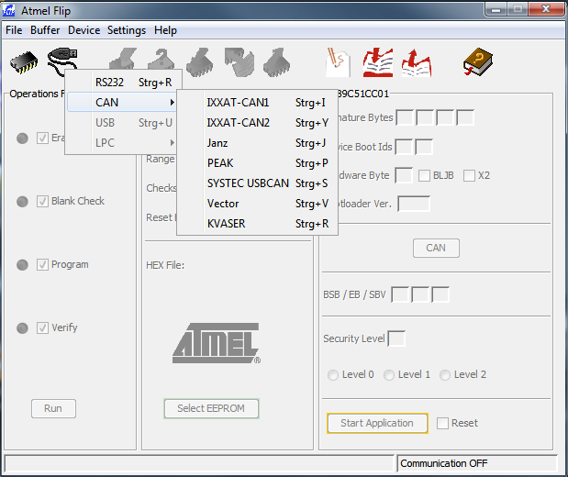Select Janz in CAN submenu
568x477 pixels.
(x=258, y=143)
